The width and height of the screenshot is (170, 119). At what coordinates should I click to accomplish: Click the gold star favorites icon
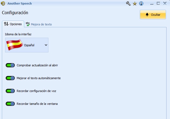pyautogui.click(x=135, y=4)
